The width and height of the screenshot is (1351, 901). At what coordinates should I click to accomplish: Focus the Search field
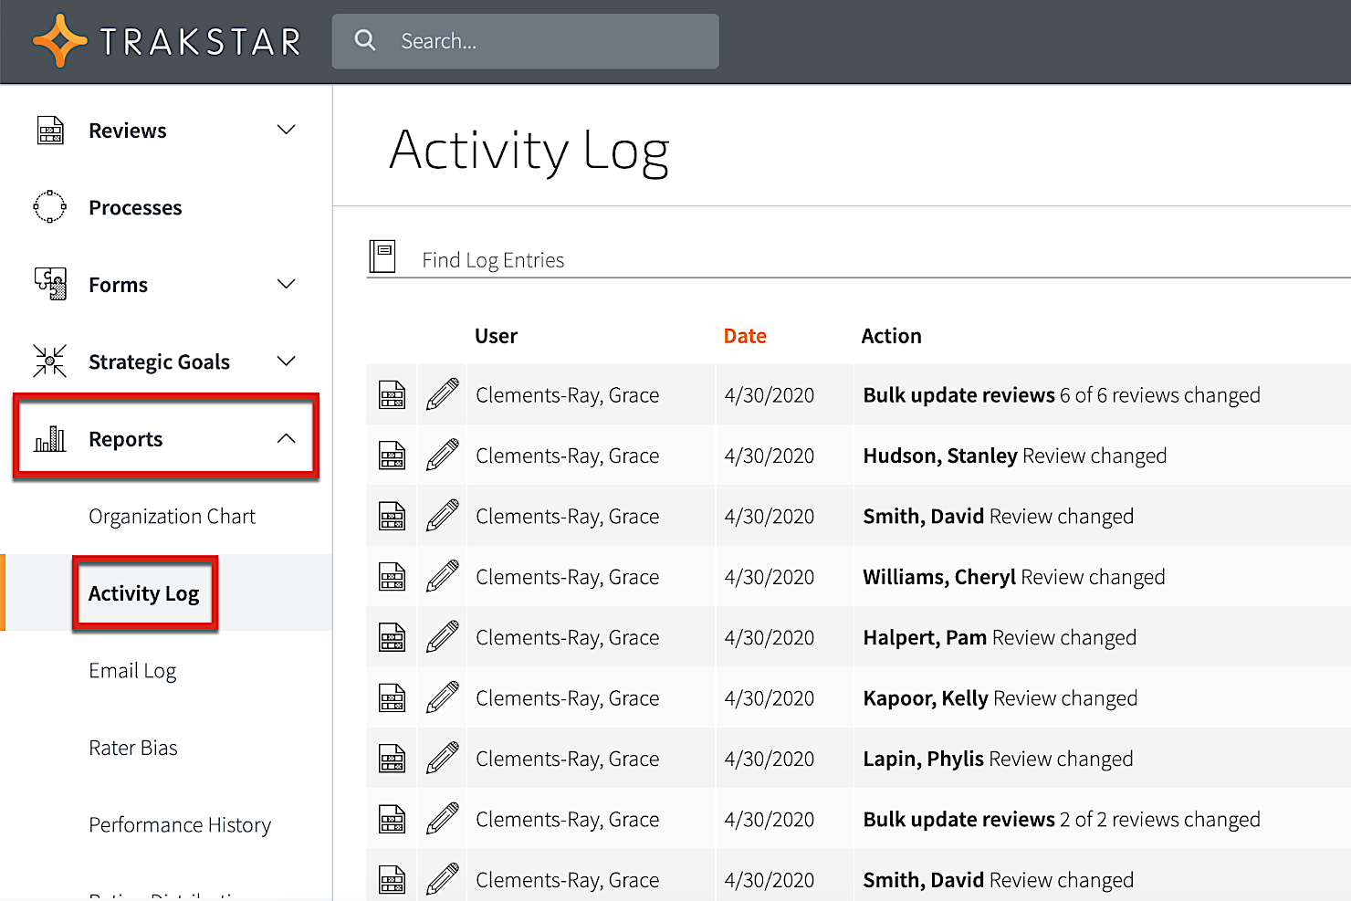526,41
